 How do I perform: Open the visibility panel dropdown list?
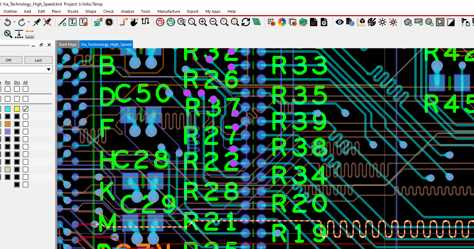coord(49,70)
